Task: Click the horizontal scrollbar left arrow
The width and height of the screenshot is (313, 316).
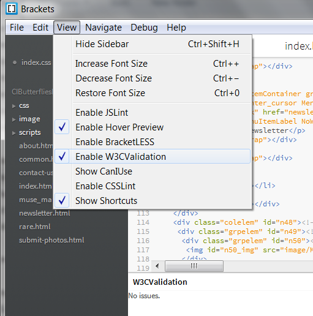Action: [x=157, y=266]
